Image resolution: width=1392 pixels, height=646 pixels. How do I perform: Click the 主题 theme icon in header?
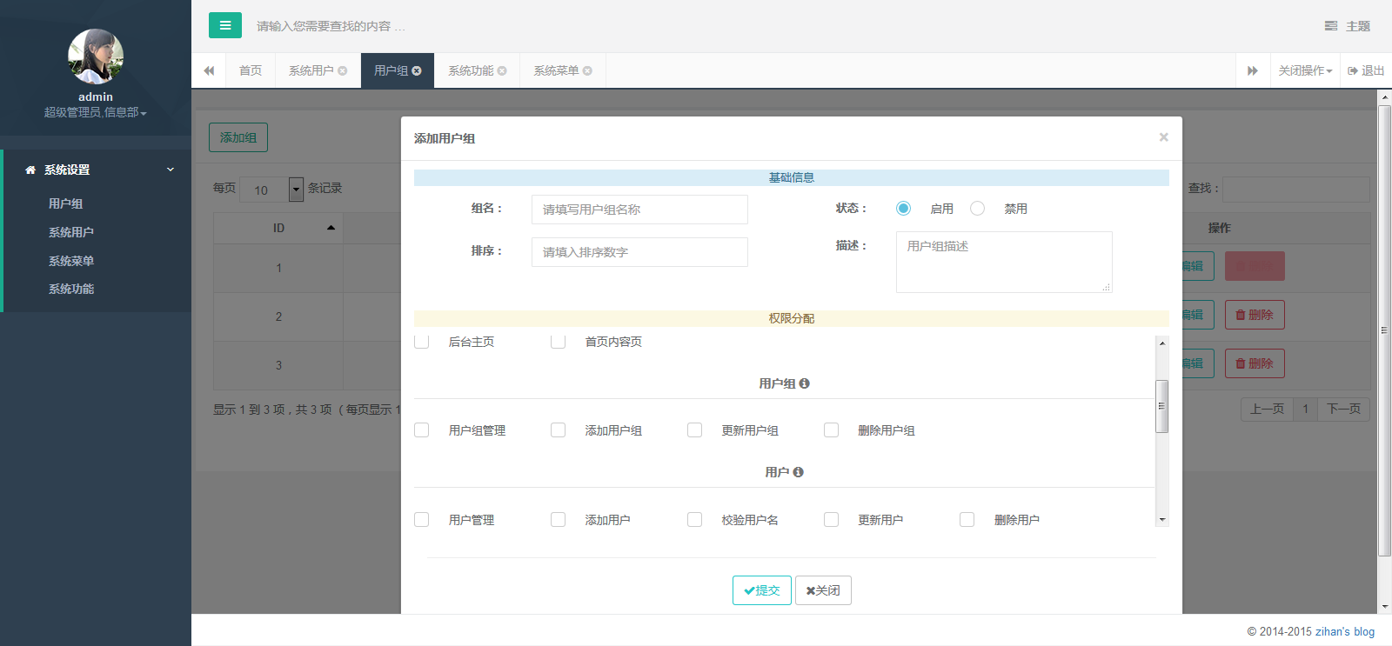(x=1331, y=26)
